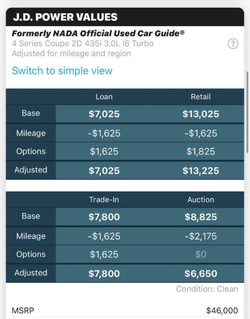
Task: Click the J.D. Power Values title bar
Action: [65, 17]
